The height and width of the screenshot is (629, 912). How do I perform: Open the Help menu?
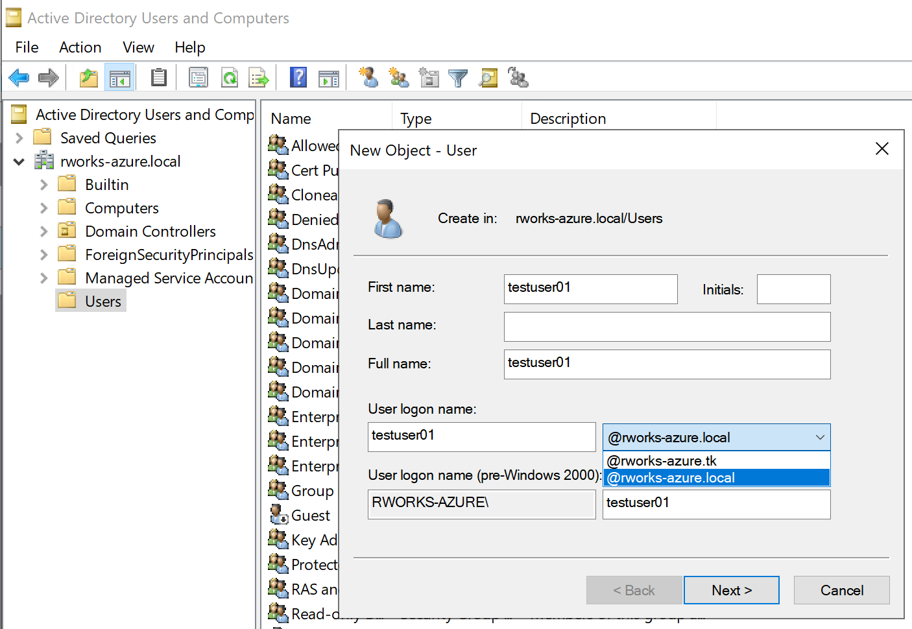pos(190,47)
